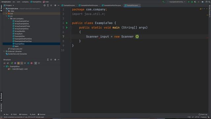Open Search Everywhere magnifier icon
This screenshot has height=119, width=211.
[209, 2]
